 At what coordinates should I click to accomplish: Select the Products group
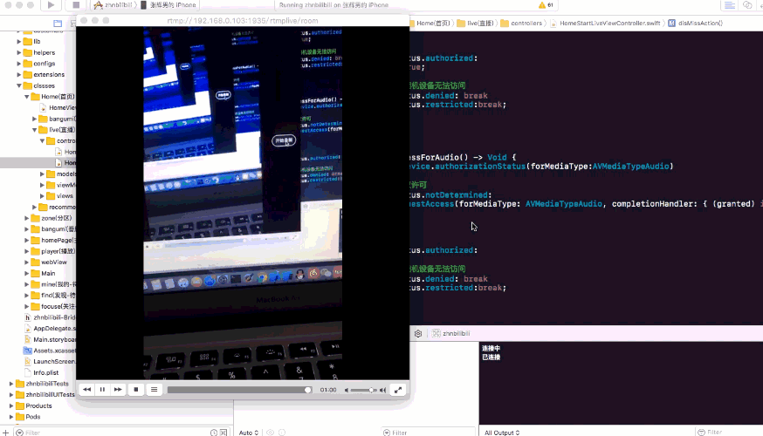33,405
